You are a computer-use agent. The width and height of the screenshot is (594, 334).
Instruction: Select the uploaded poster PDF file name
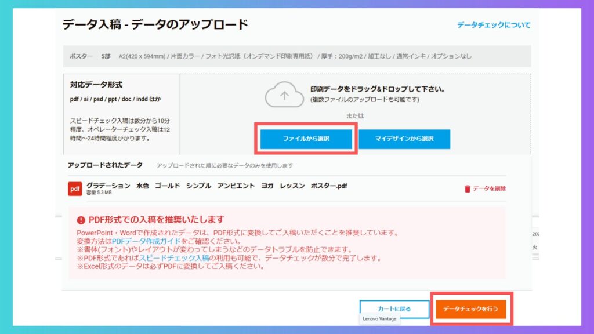216,186
